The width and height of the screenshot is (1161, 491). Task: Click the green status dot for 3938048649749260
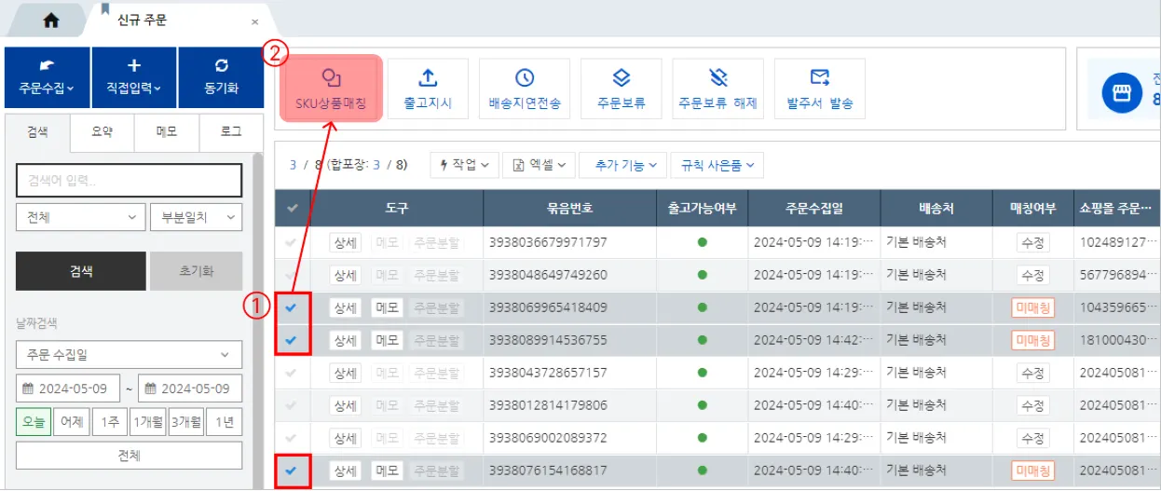(x=702, y=275)
